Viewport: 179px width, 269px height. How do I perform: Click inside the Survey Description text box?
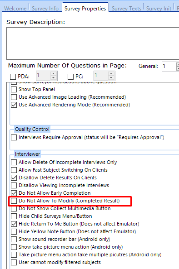[93, 43]
